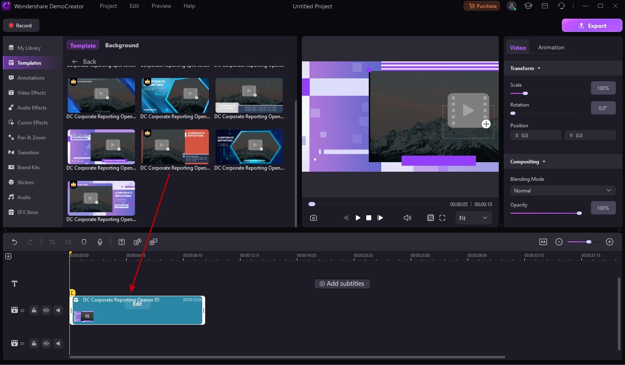
Task: Click the add track icon
Action: tap(8, 256)
